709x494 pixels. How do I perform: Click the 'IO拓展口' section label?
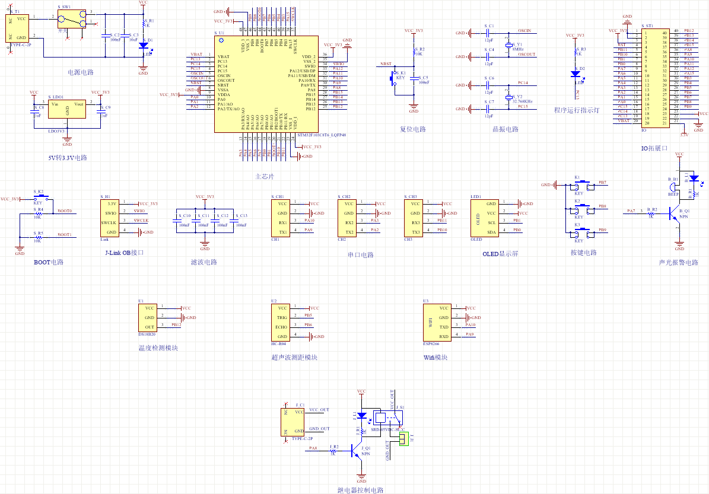(x=654, y=148)
